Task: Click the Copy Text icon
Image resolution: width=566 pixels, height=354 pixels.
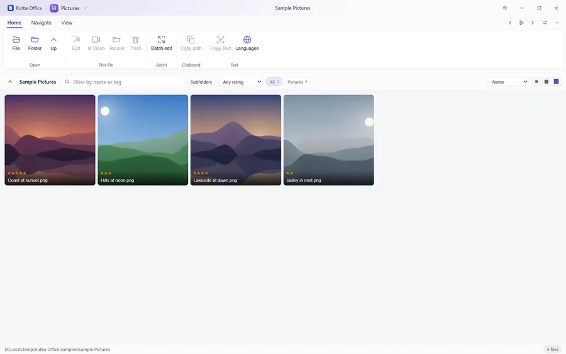Action: click(x=221, y=40)
